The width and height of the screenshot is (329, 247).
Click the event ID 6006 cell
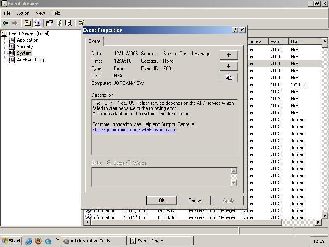tap(276, 105)
